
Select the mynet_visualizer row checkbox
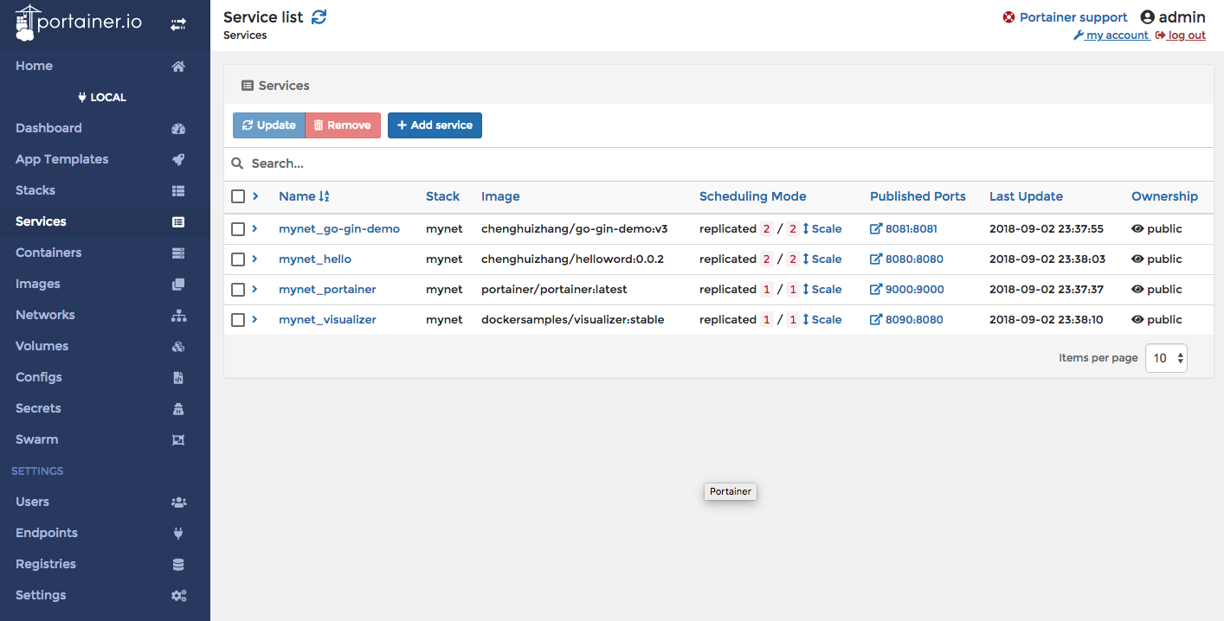(x=238, y=320)
